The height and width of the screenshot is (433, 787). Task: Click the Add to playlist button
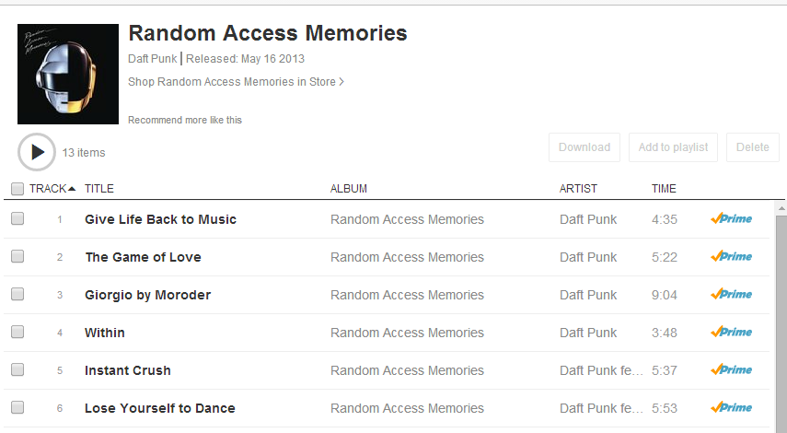(673, 147)
